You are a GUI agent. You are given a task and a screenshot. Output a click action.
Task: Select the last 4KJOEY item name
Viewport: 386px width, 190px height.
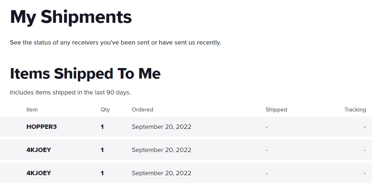coord(39,173)
